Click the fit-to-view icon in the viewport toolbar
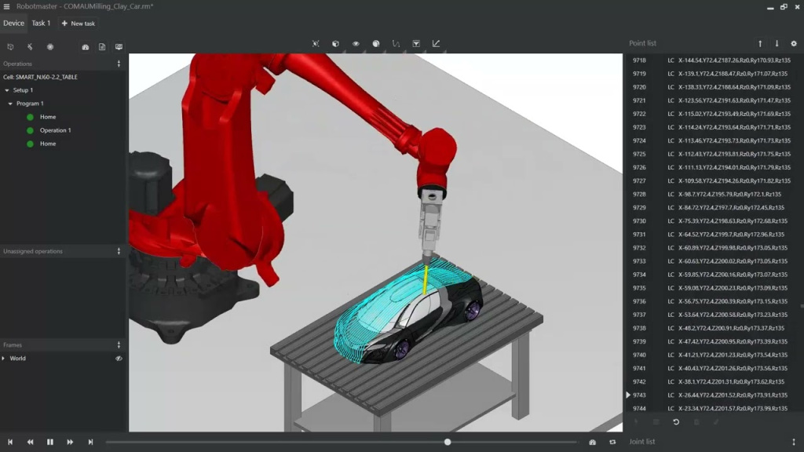 tap(316, 44)
